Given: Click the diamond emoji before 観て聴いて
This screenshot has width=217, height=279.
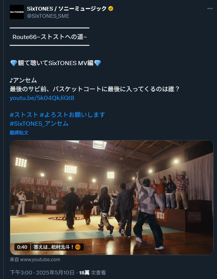Looking at the screenshot, I should point(14,63).
